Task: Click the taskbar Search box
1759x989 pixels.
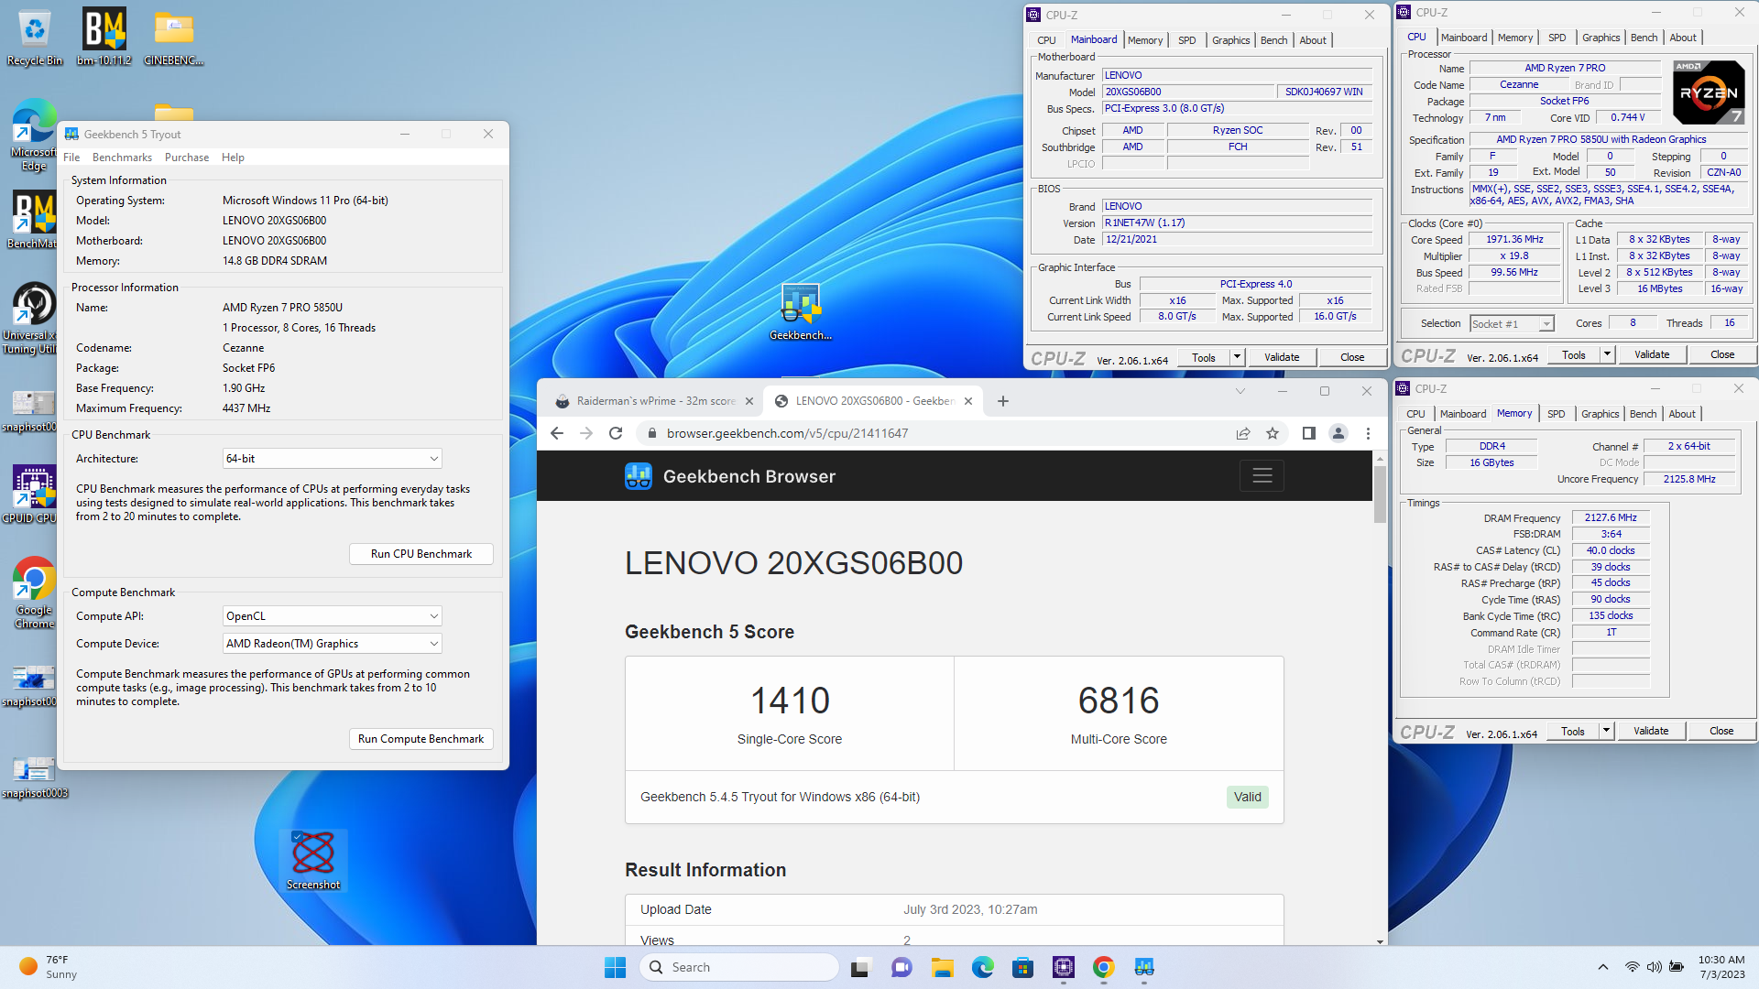Action: (739, 967)
